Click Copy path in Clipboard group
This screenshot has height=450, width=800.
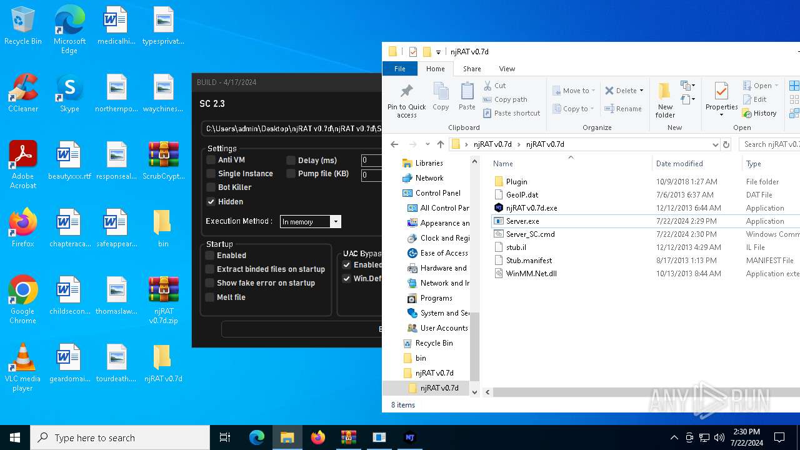pyautogui.click(x=505, y=99)
